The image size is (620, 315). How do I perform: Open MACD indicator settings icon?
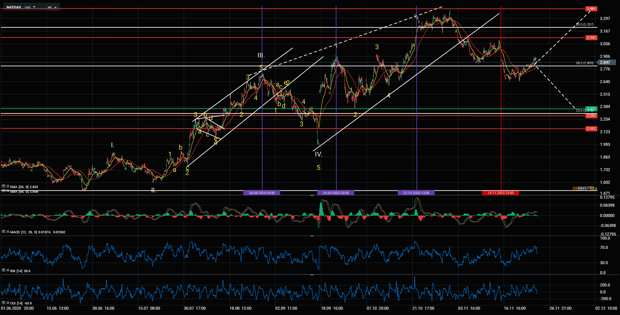[3, 232]
